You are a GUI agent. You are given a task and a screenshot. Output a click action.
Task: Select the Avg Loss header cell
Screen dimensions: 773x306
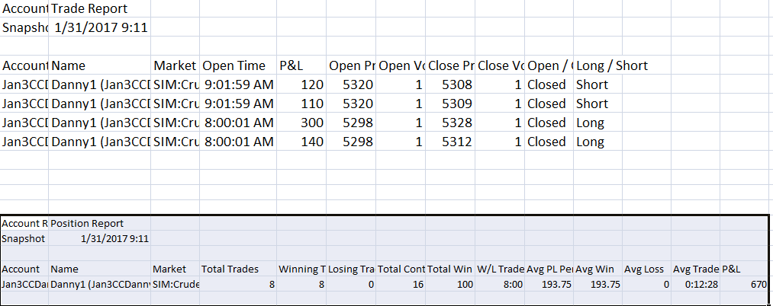(646, 269)
